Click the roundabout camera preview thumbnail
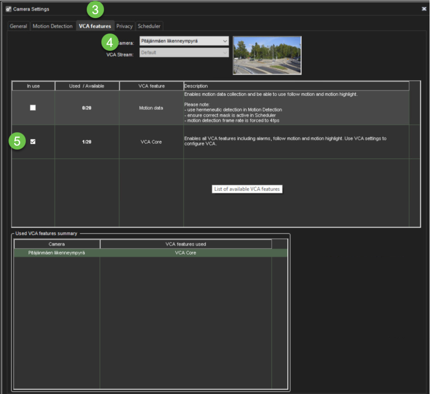This screenshot has height=394, width=430. click(x=267, y=55)
